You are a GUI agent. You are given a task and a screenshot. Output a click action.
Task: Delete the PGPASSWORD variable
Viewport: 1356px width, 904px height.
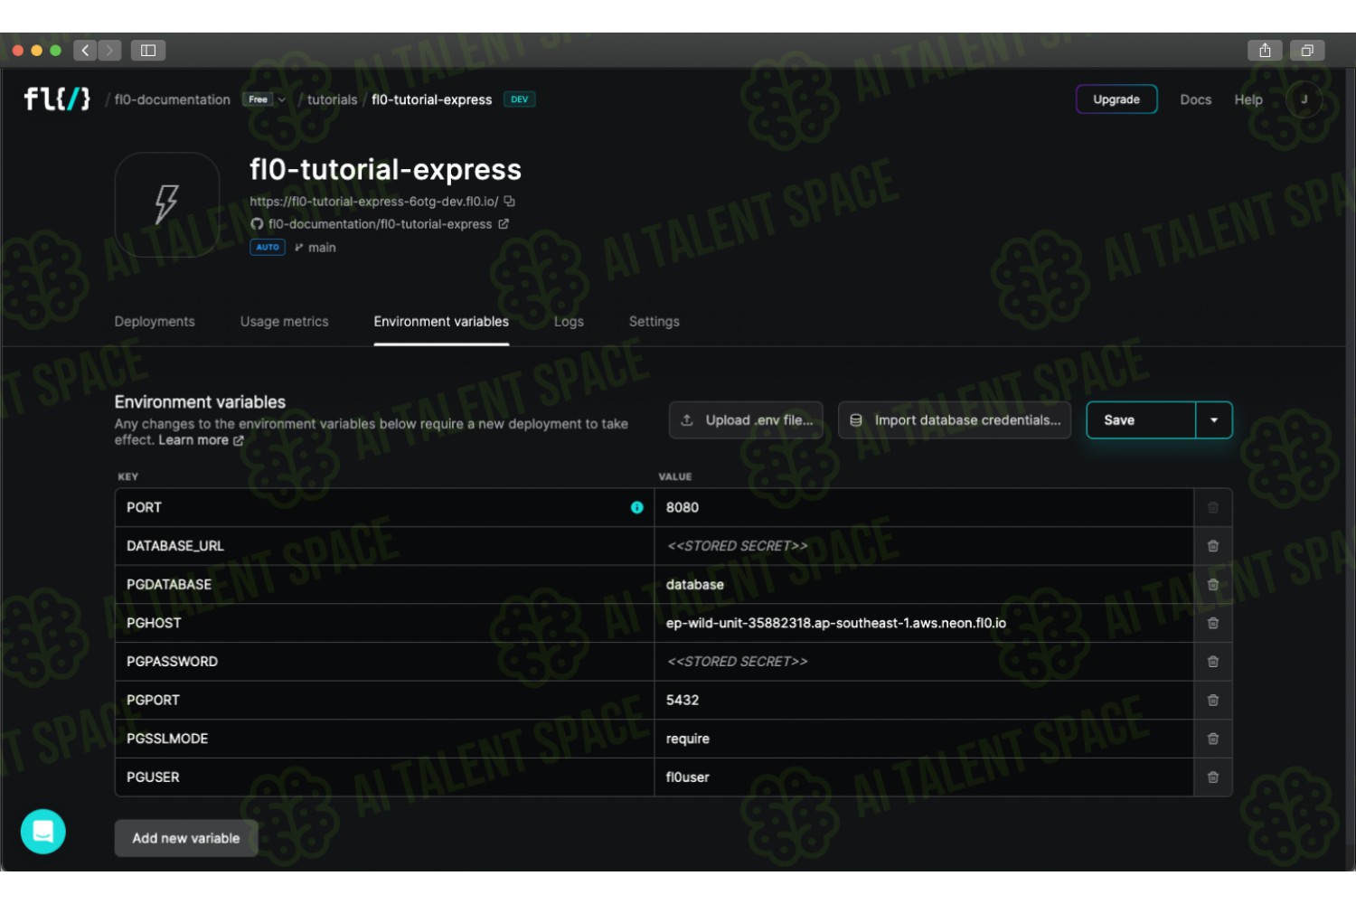pyautogui.click(x=1213, y=662)
